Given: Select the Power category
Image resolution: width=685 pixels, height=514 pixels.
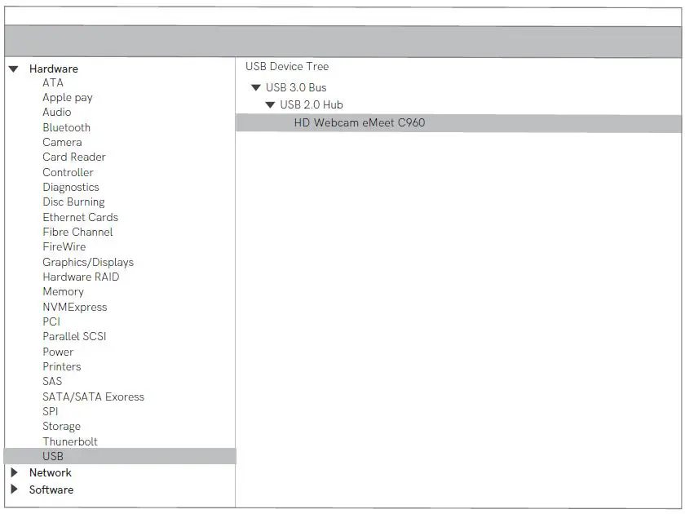Looking at the screenshot, I should point(58,352).
